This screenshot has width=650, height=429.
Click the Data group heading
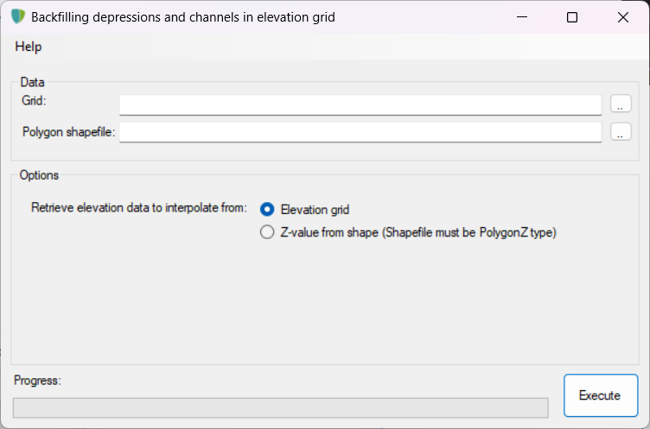(32, 82)
